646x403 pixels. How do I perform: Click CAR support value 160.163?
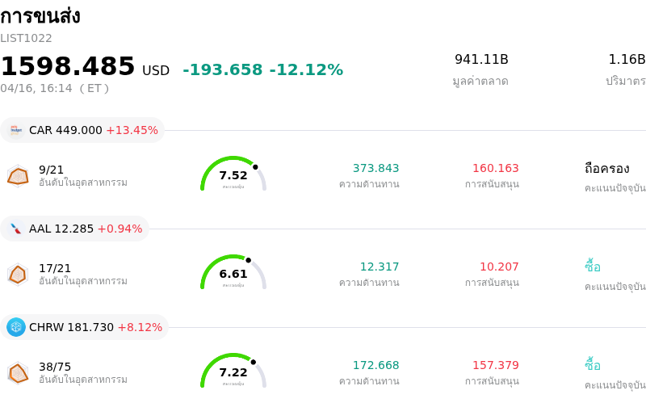pyautogui.click(x=495, y=168)
